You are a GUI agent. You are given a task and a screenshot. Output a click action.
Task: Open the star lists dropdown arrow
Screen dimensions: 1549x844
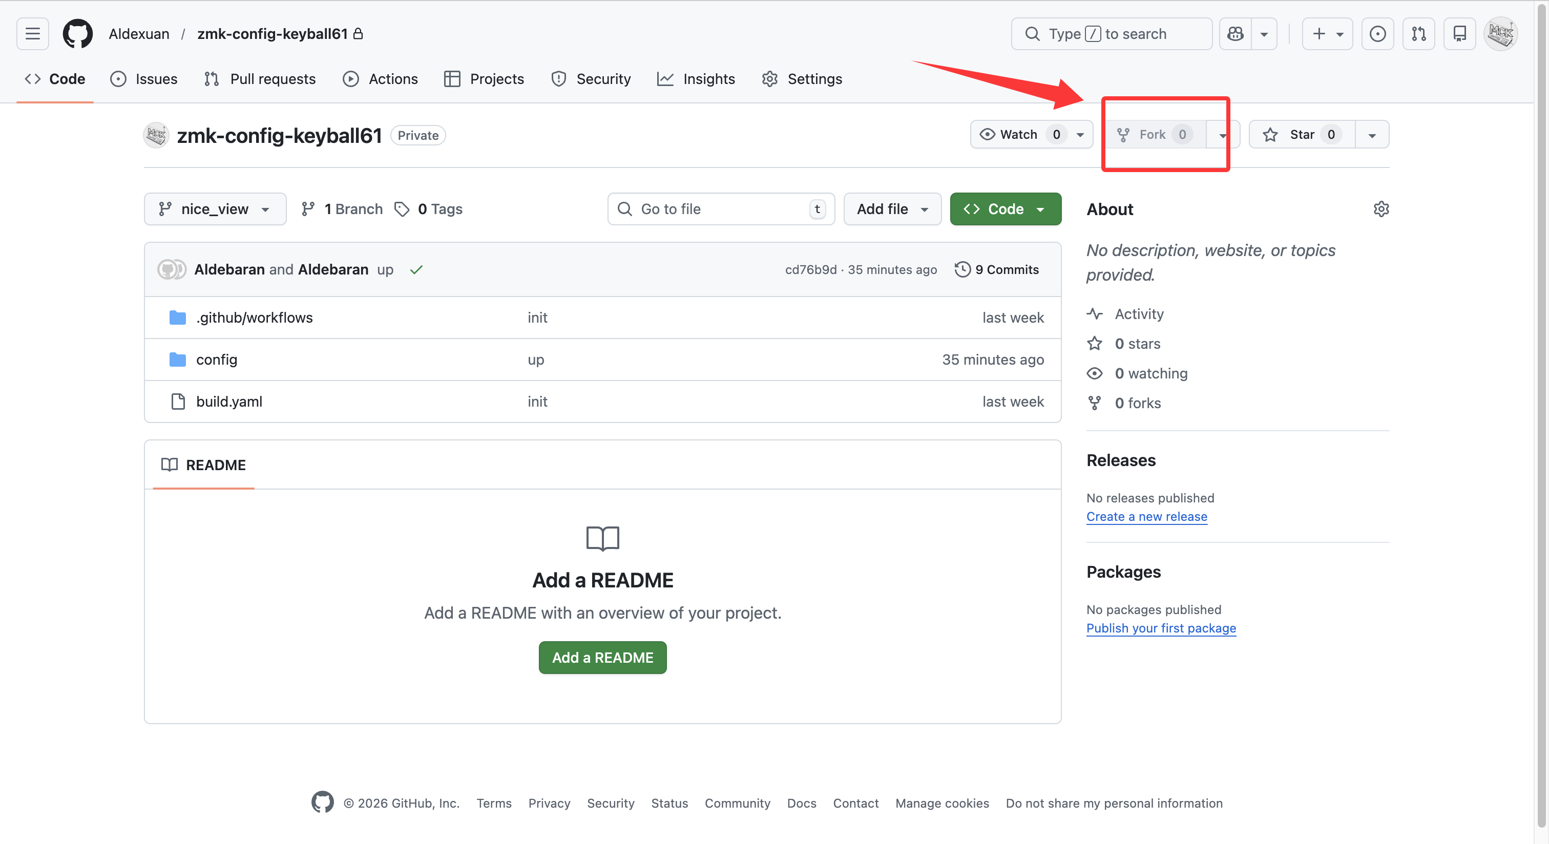point(1372,135)
